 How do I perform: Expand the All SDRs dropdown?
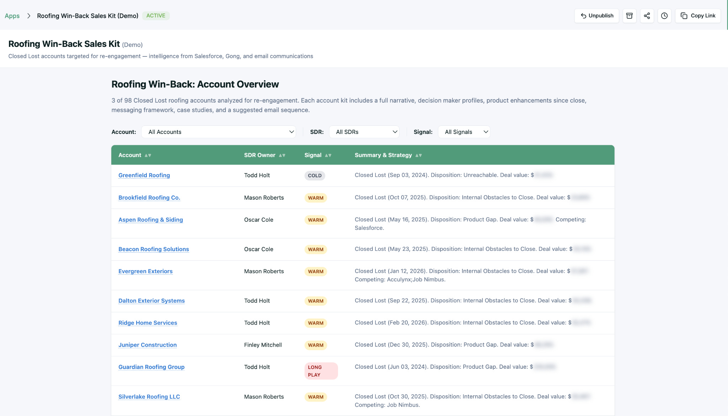[x=364, y=132]
